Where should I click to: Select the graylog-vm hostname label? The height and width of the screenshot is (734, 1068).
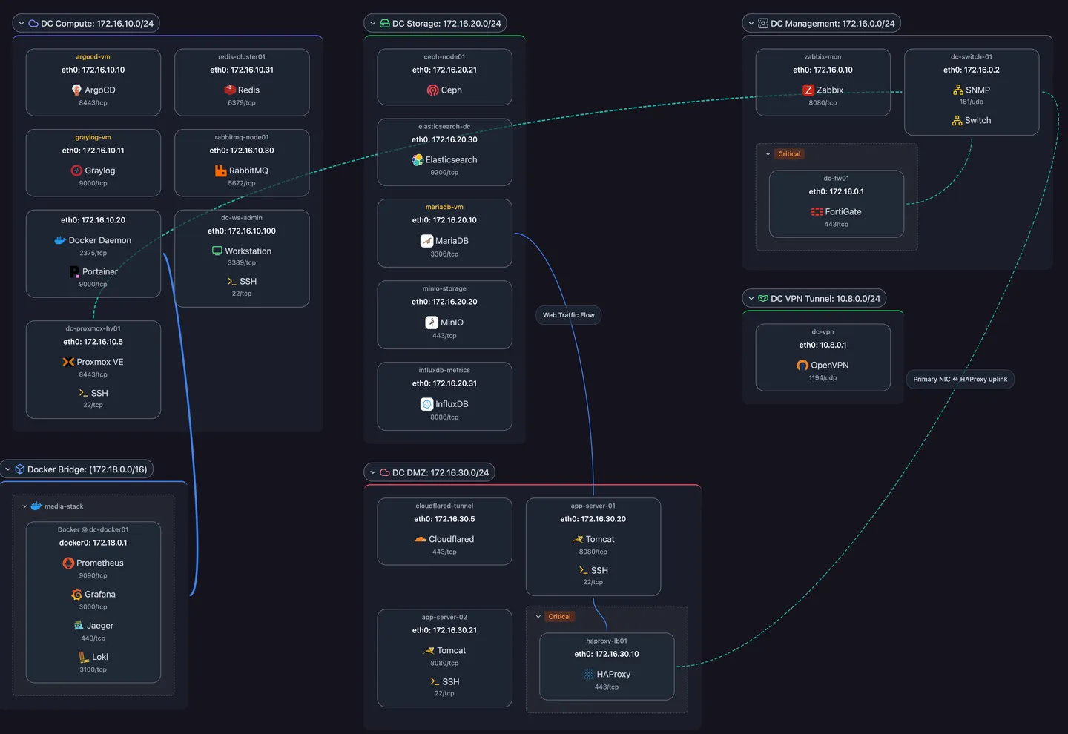[93, 137]
